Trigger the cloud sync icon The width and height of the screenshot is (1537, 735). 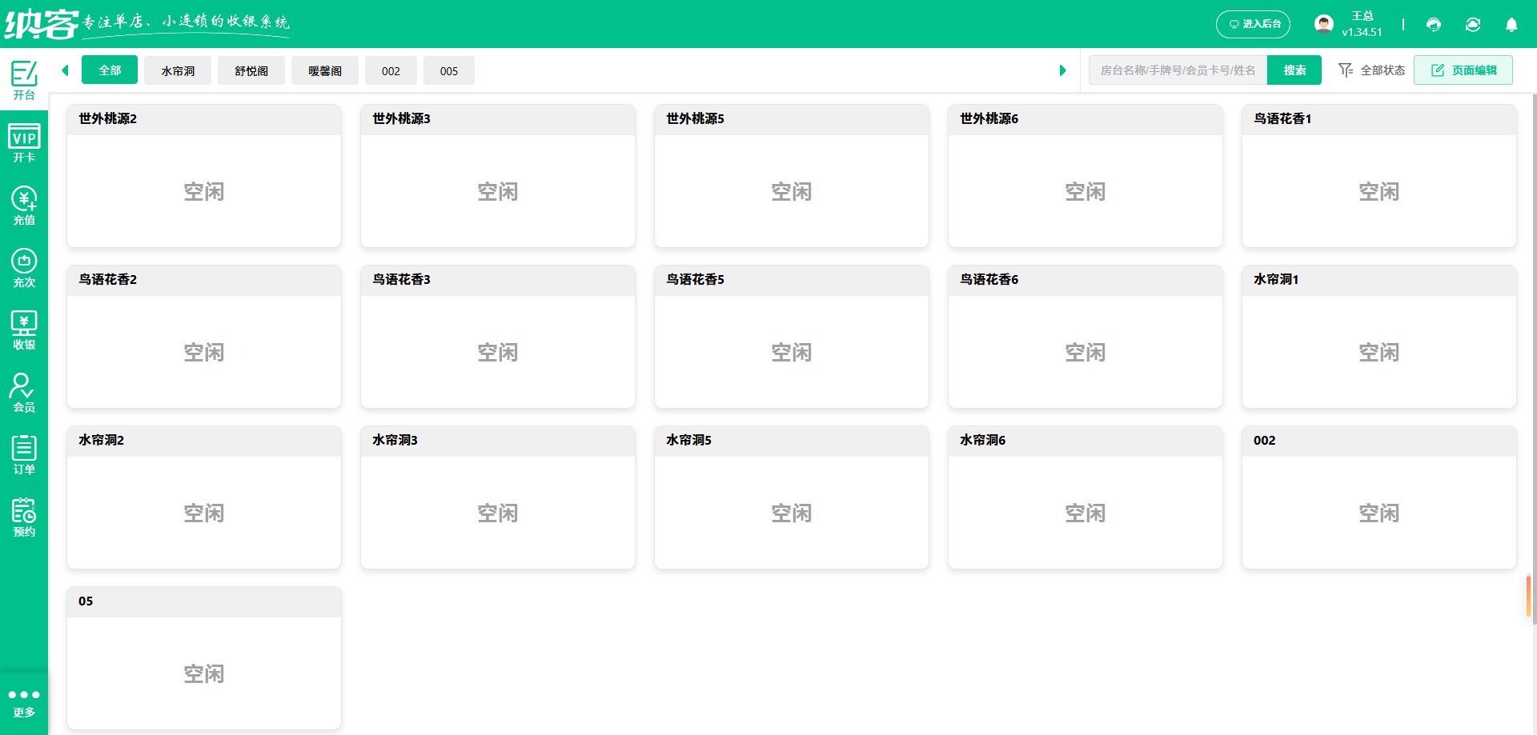[x=1473, y=24]
